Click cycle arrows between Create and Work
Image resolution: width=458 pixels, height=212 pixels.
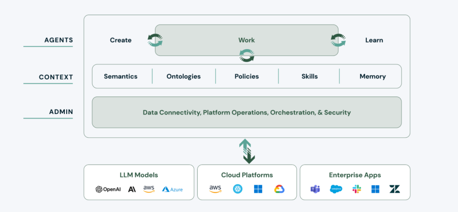click(155, 40)
